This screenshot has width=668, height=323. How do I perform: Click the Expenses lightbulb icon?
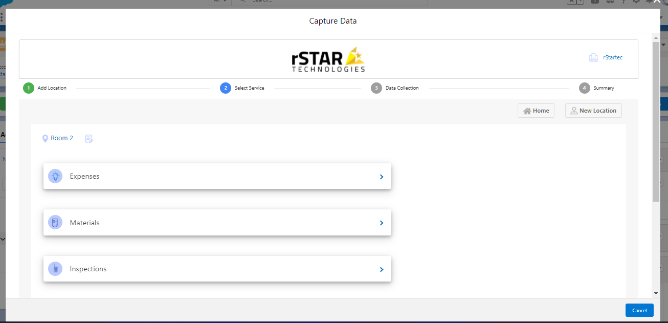pos(55,176)
